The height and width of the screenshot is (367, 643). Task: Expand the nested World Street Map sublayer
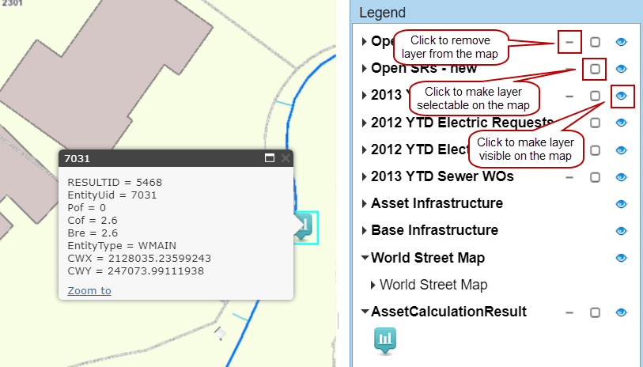coord(373,285)
